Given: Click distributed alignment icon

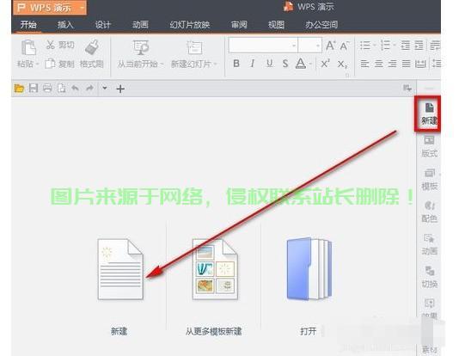Looking at the screenshot, I should (x=420, y=64).
